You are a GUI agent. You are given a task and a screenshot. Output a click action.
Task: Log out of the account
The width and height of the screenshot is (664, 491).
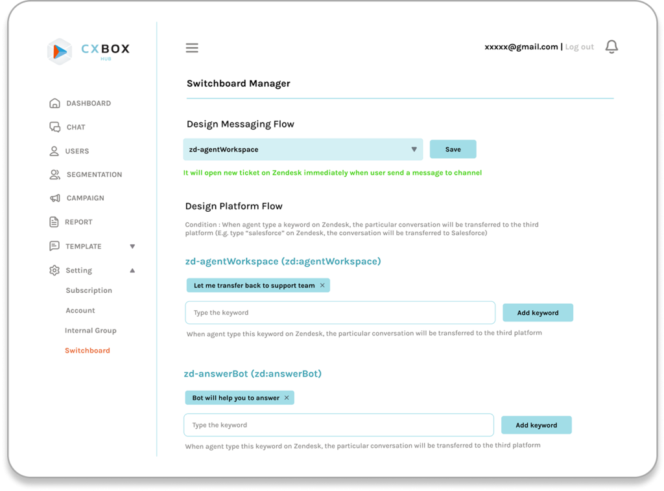click(579, 47)
